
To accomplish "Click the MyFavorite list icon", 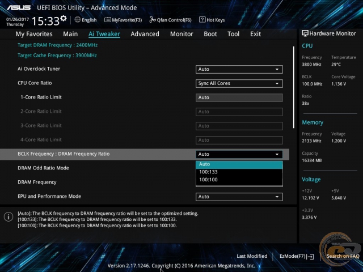I will click(x=107, y=20).
